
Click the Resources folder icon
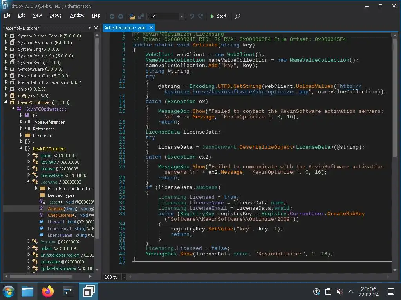(x=28, y=135)
